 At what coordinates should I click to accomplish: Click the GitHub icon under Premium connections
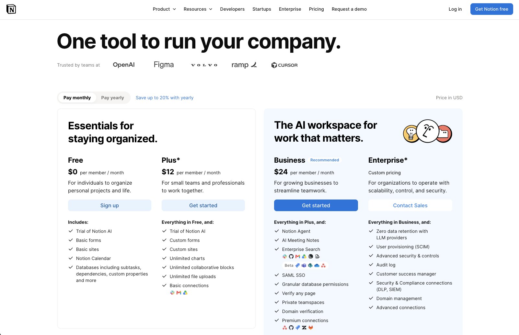(x=291, y=328)
